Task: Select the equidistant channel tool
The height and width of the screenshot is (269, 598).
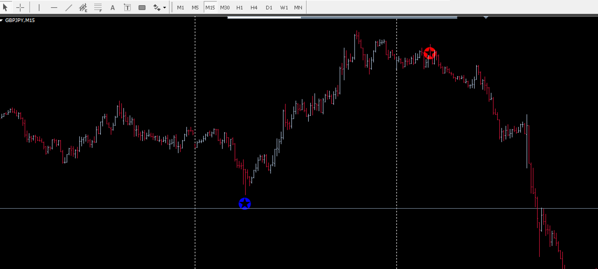Action: [x=83, y=7]
